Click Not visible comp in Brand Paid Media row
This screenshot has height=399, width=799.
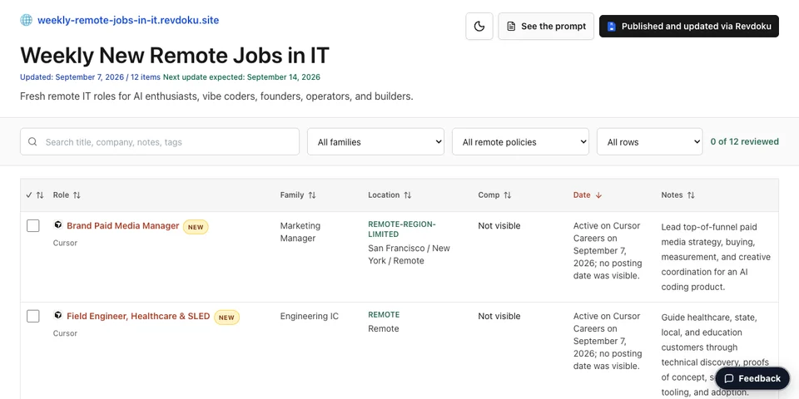click(x=499, y=225)
